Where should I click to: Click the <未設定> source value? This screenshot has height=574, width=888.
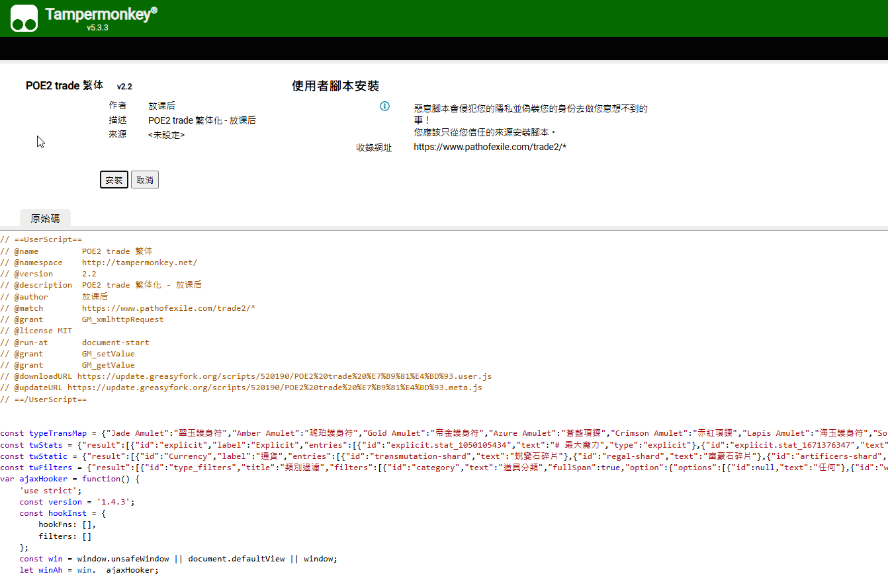tap(167, 134)
